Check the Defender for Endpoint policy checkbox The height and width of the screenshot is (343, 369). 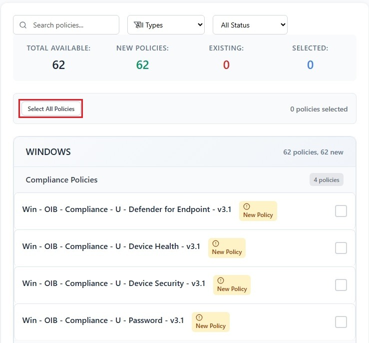click(341, 211)
